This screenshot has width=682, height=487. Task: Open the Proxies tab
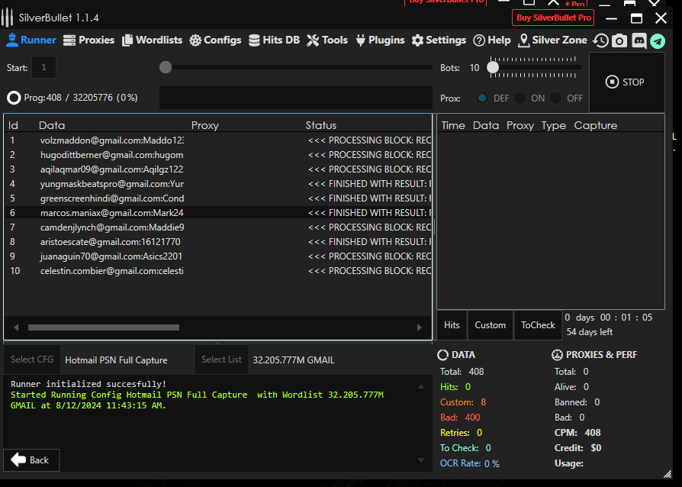tap(88, 40)
